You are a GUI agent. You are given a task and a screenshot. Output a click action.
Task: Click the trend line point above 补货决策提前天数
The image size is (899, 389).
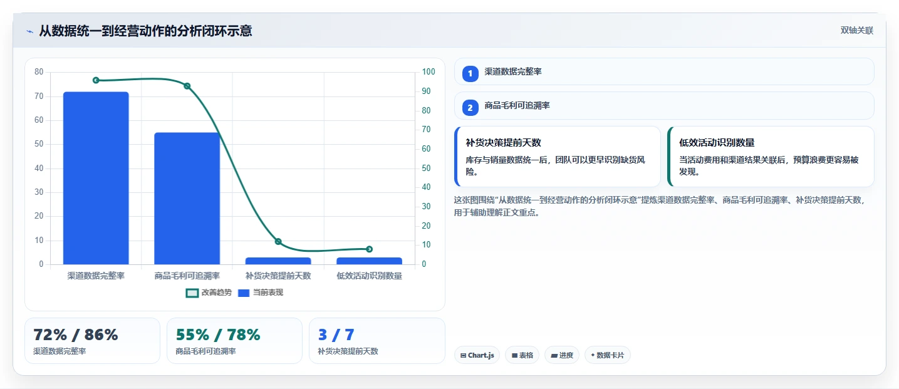point(278,242)
